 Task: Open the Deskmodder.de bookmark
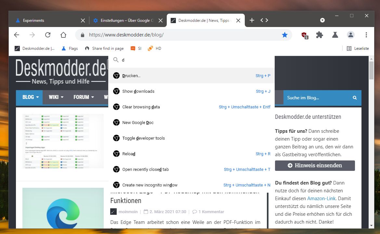click(35, 48)
